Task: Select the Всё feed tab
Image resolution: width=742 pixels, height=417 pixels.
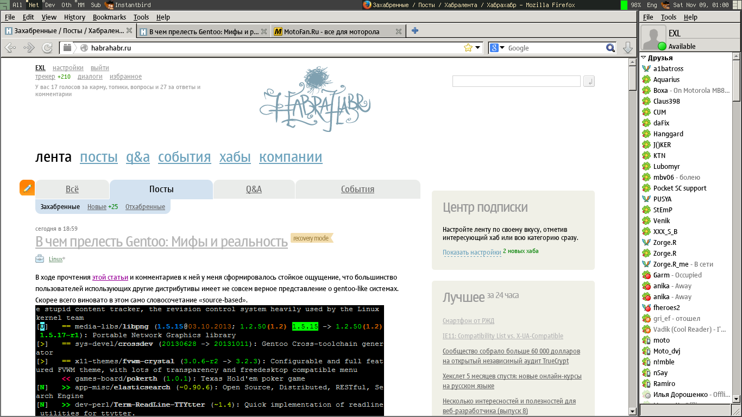Action: [72, 189]
